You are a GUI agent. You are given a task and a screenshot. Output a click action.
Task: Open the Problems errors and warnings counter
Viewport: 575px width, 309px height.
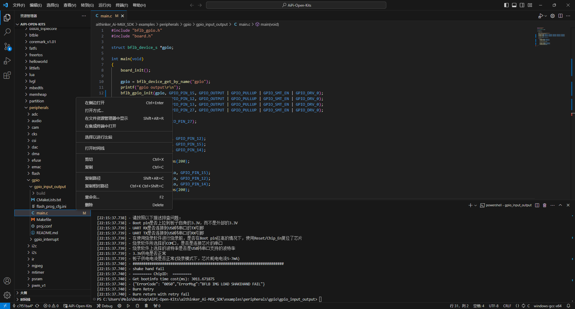tap(51, 306)
